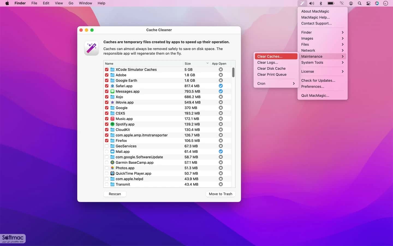
Task: Open Control Center icon in menu bar
Action: click(x=368, y=3)
